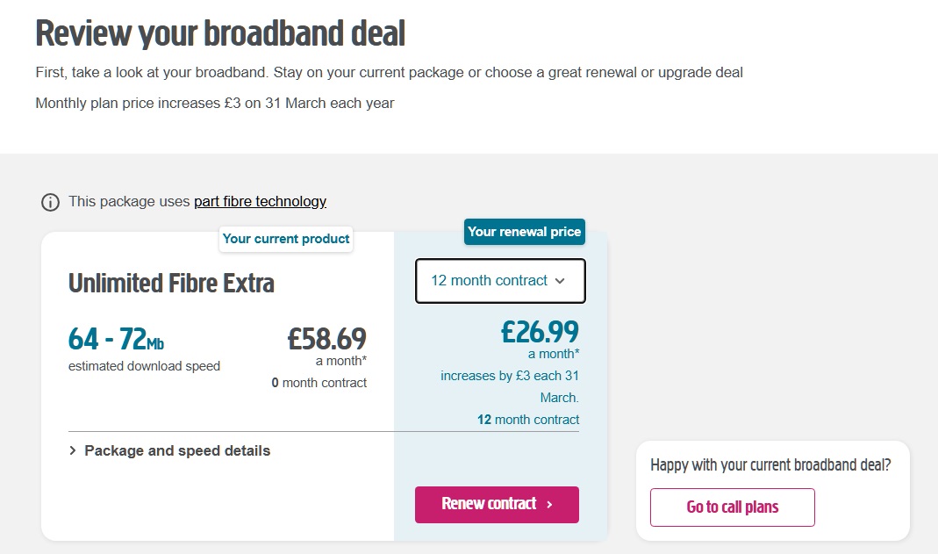This screenshot has height=554, width=938.
Task: Click the Your current product badge
Action: pyautogui.click(x=286, y=239)
